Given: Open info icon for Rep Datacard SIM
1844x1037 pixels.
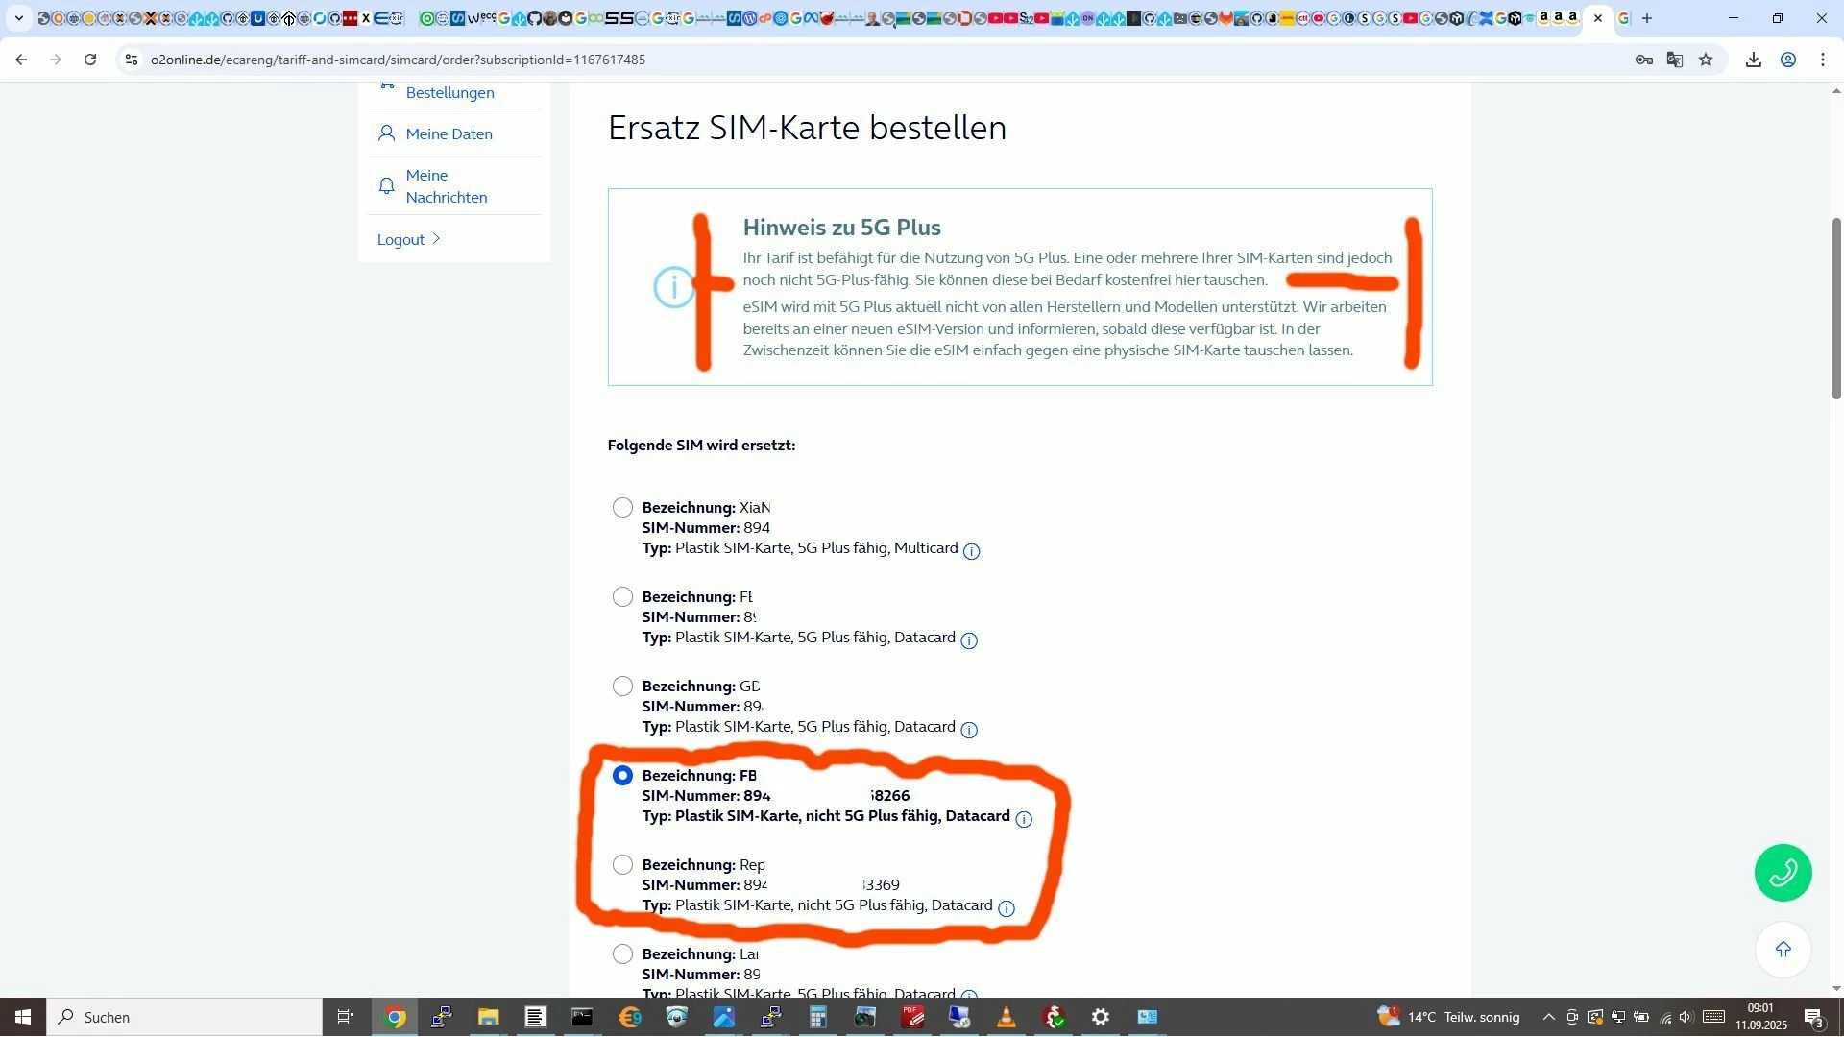Looking at the screenshot, I should point(1006,908).
